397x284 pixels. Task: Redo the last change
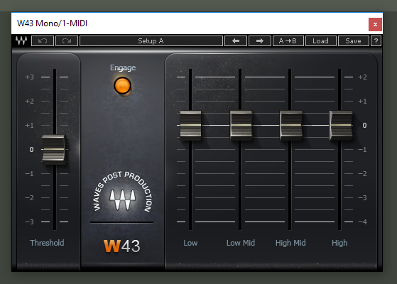point(67,40)
